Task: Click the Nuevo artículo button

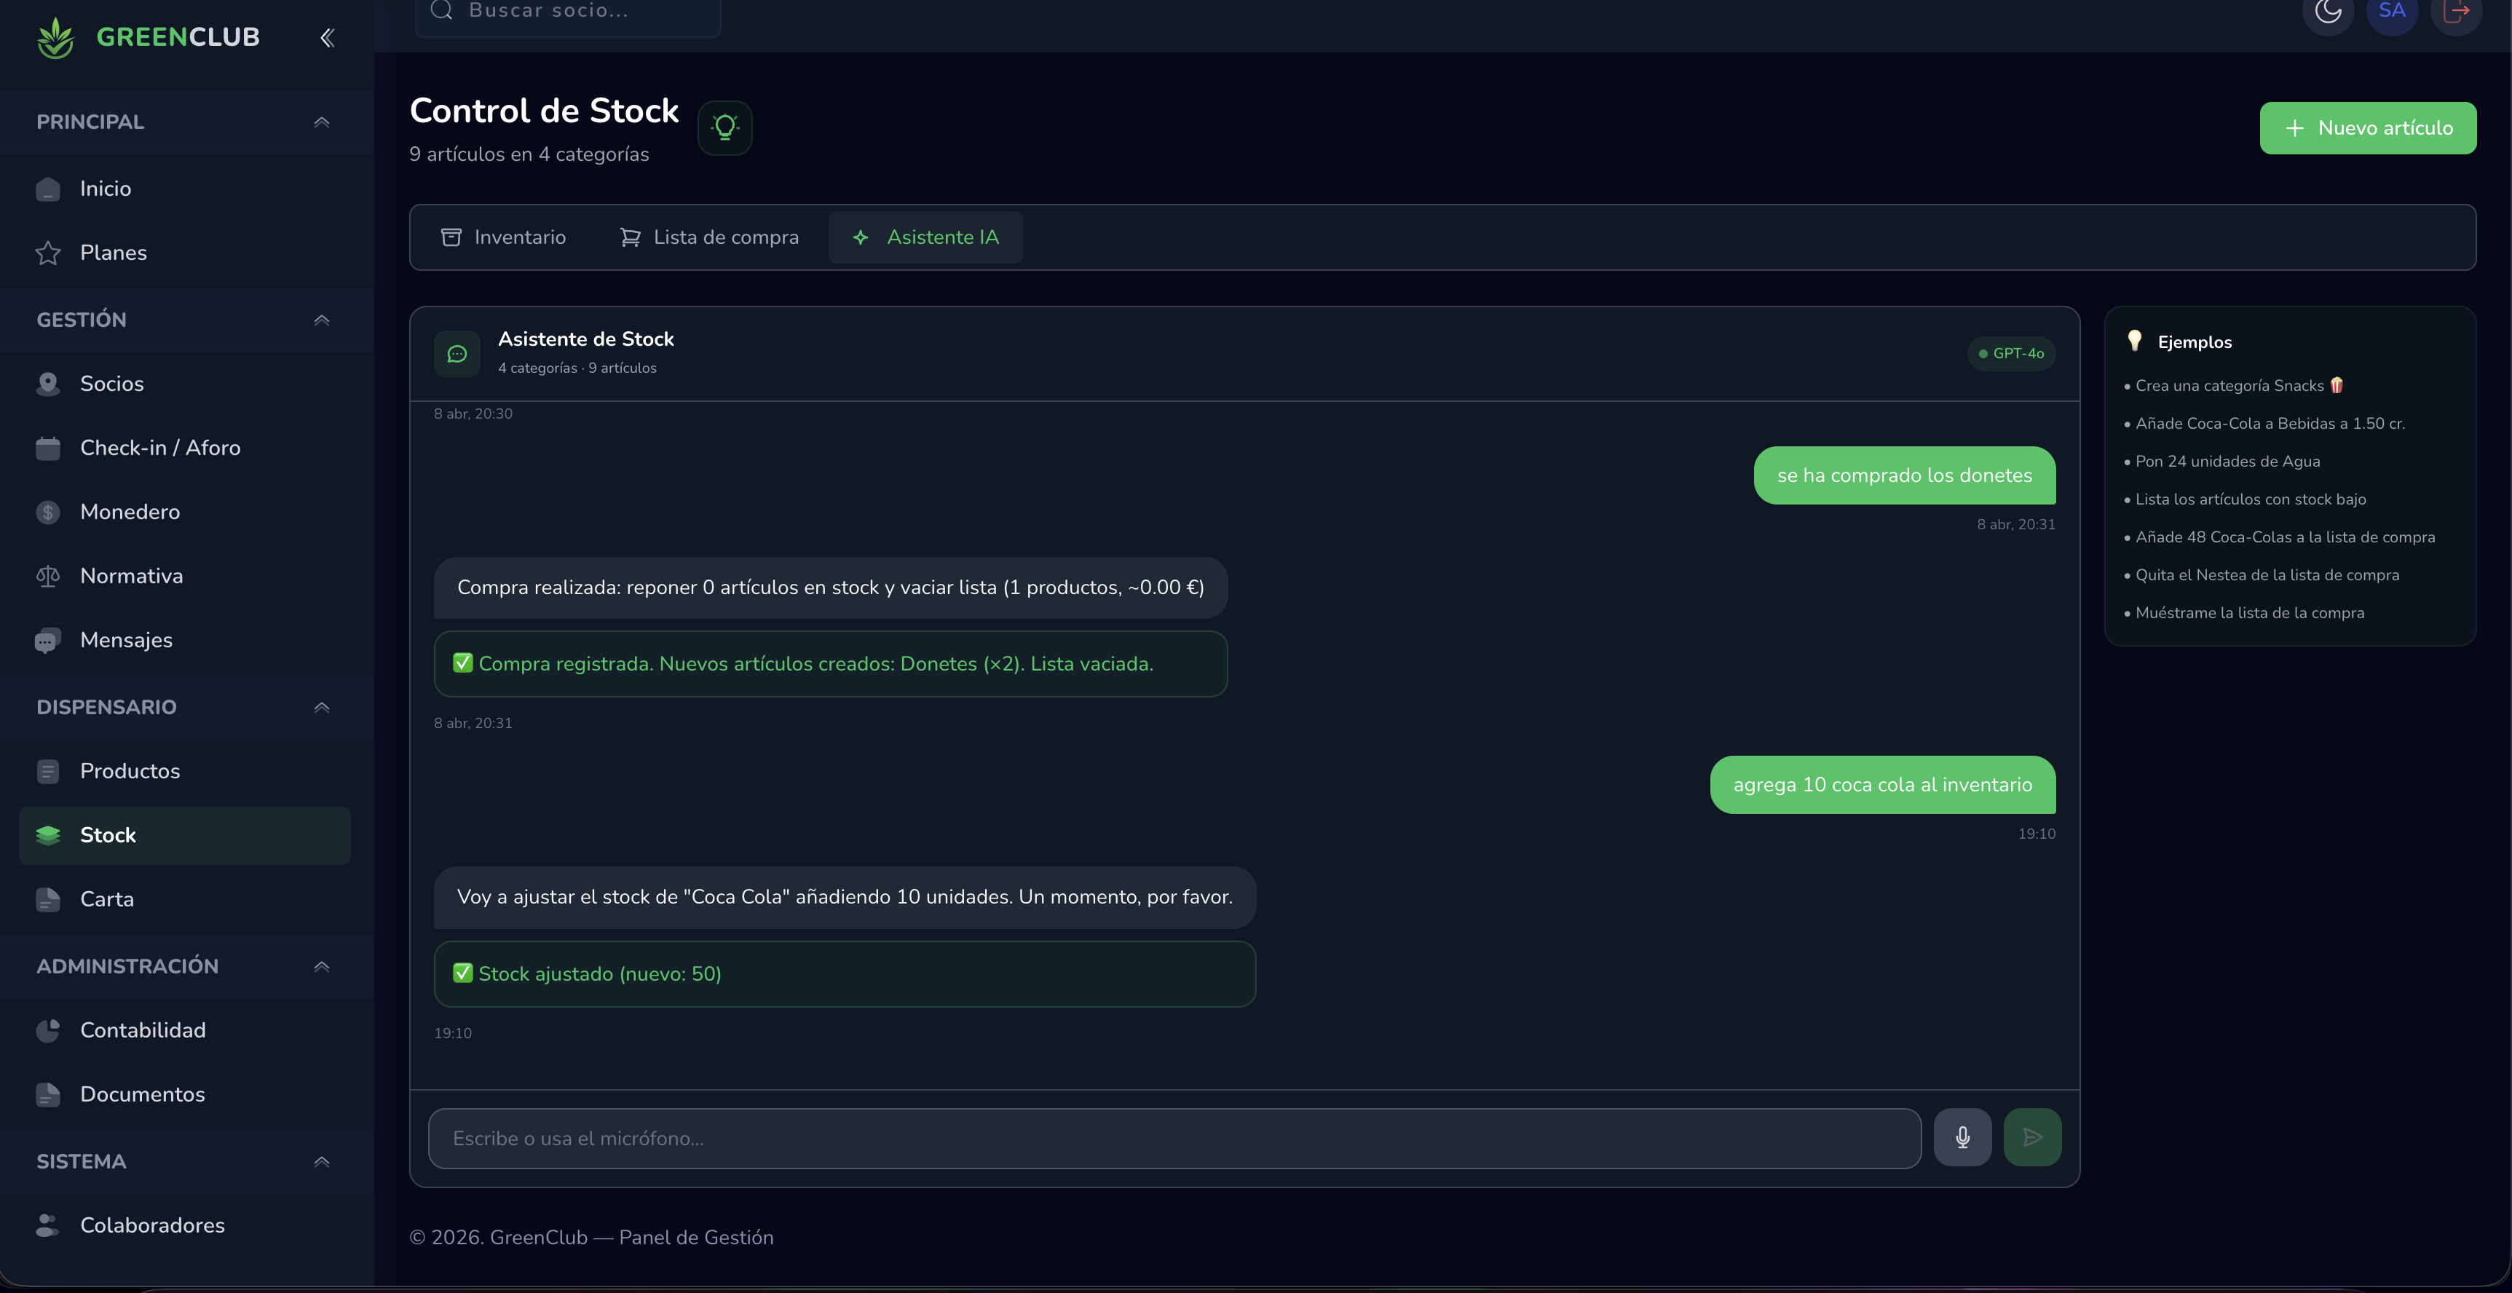Action: tap(2368, 127)
